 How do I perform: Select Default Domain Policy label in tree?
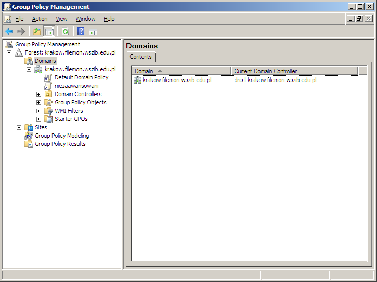click(82, 77)
